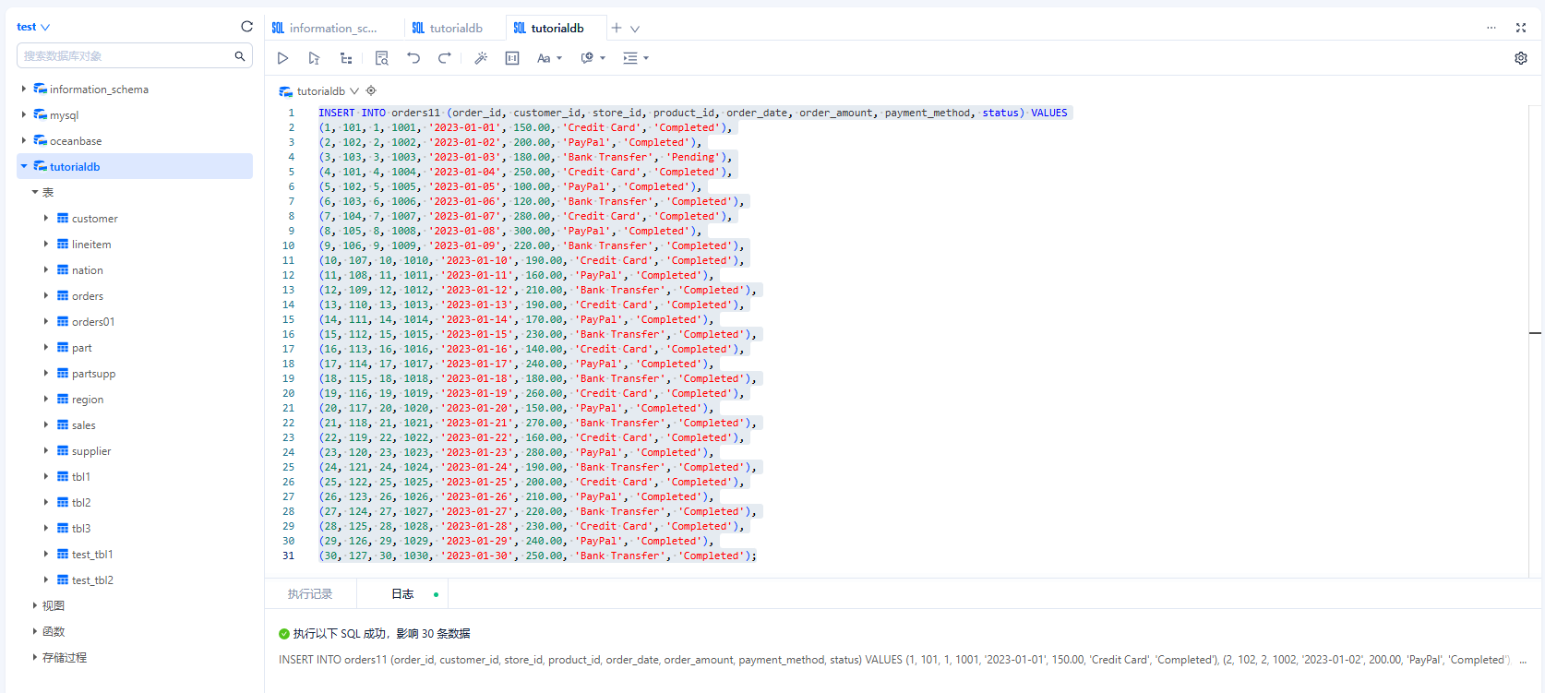Image resolution: width=1545 pixels, height=693 pixels.
Task: Click the nation table icon
Action: click(63, 270)
